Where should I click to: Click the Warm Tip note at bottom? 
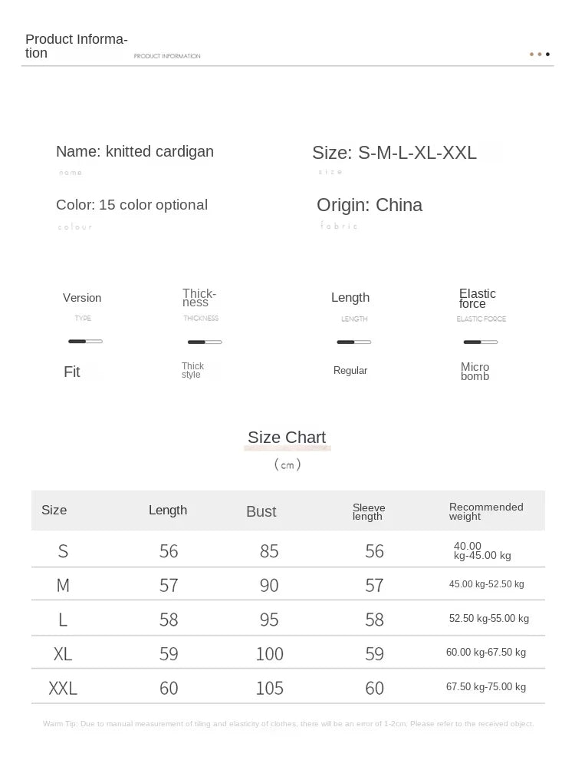click(x=288, y=723)
